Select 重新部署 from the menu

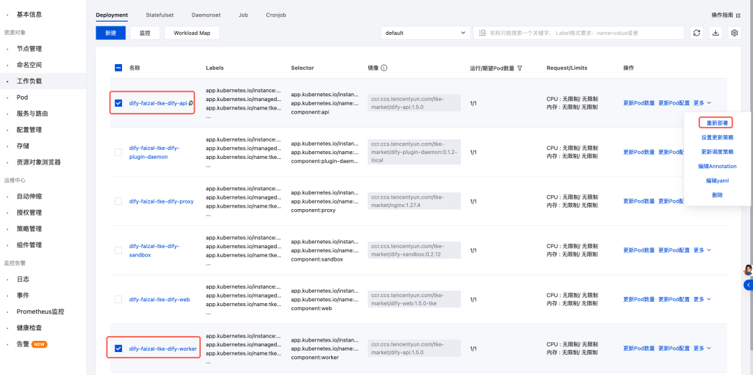pyautogui.click(x=717, y=123)
